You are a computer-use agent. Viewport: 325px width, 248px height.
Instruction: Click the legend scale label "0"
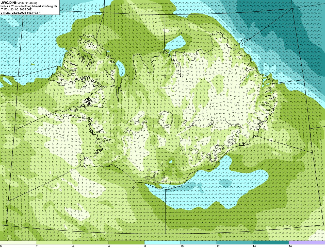[x=1, y=246]
